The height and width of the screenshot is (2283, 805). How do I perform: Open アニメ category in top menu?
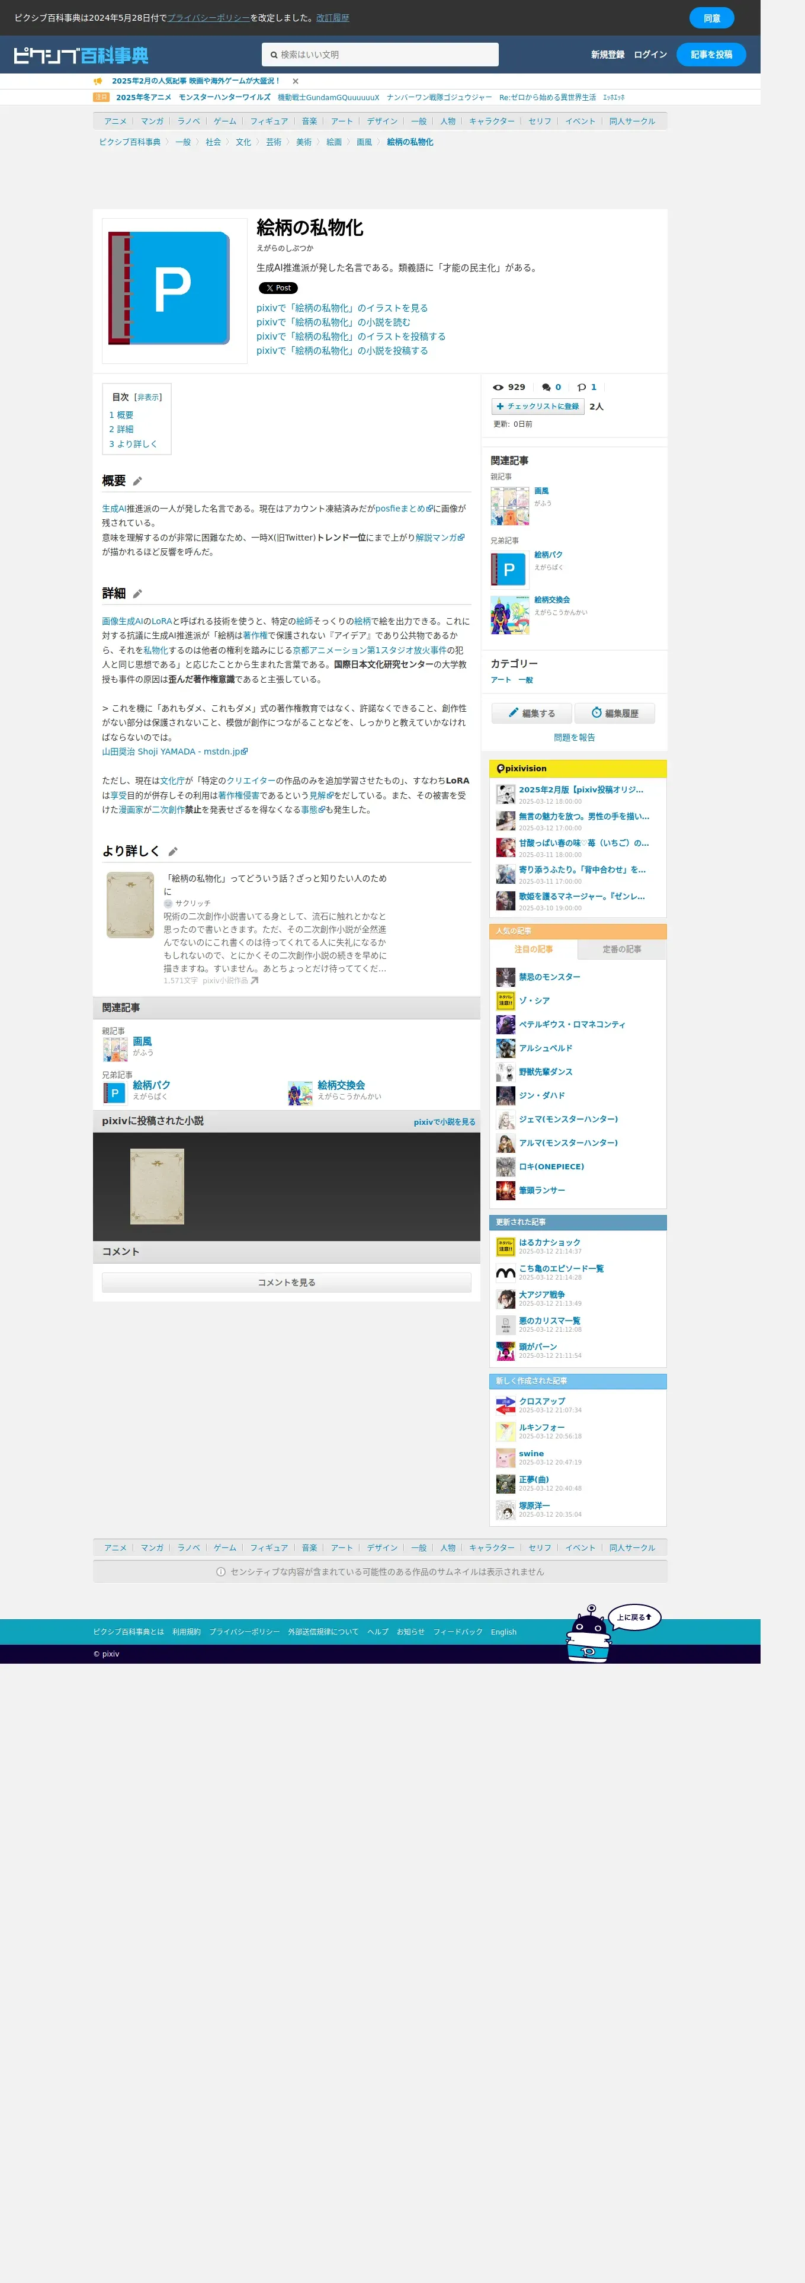click(x=115, y=121)
